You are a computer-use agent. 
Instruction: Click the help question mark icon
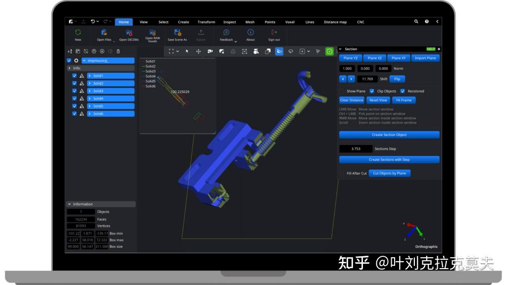click(x=427, y=22)
